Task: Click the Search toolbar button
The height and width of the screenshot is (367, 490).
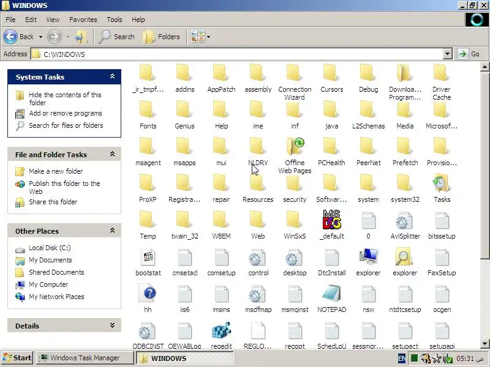Action: (x=117, y=37)
